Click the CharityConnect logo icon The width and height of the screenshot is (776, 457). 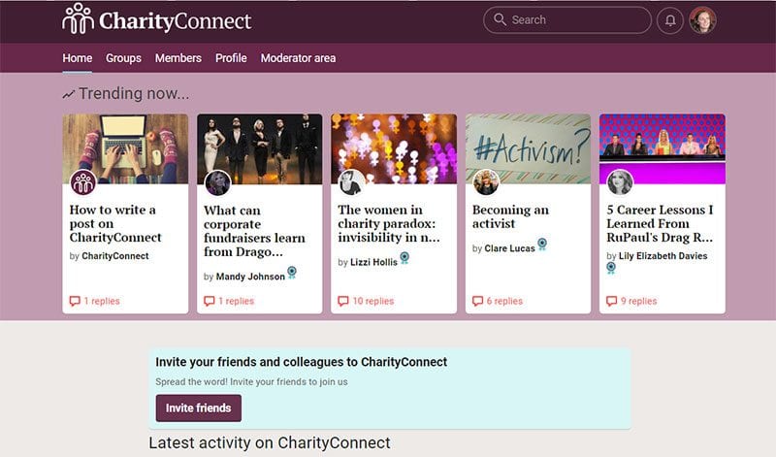pyautogui.click(x=78, y=19)
